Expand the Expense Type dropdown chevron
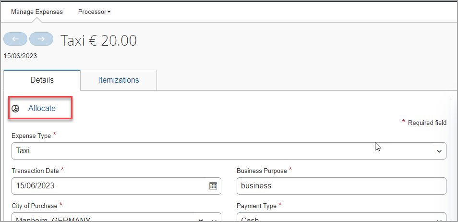 point(439,151)
